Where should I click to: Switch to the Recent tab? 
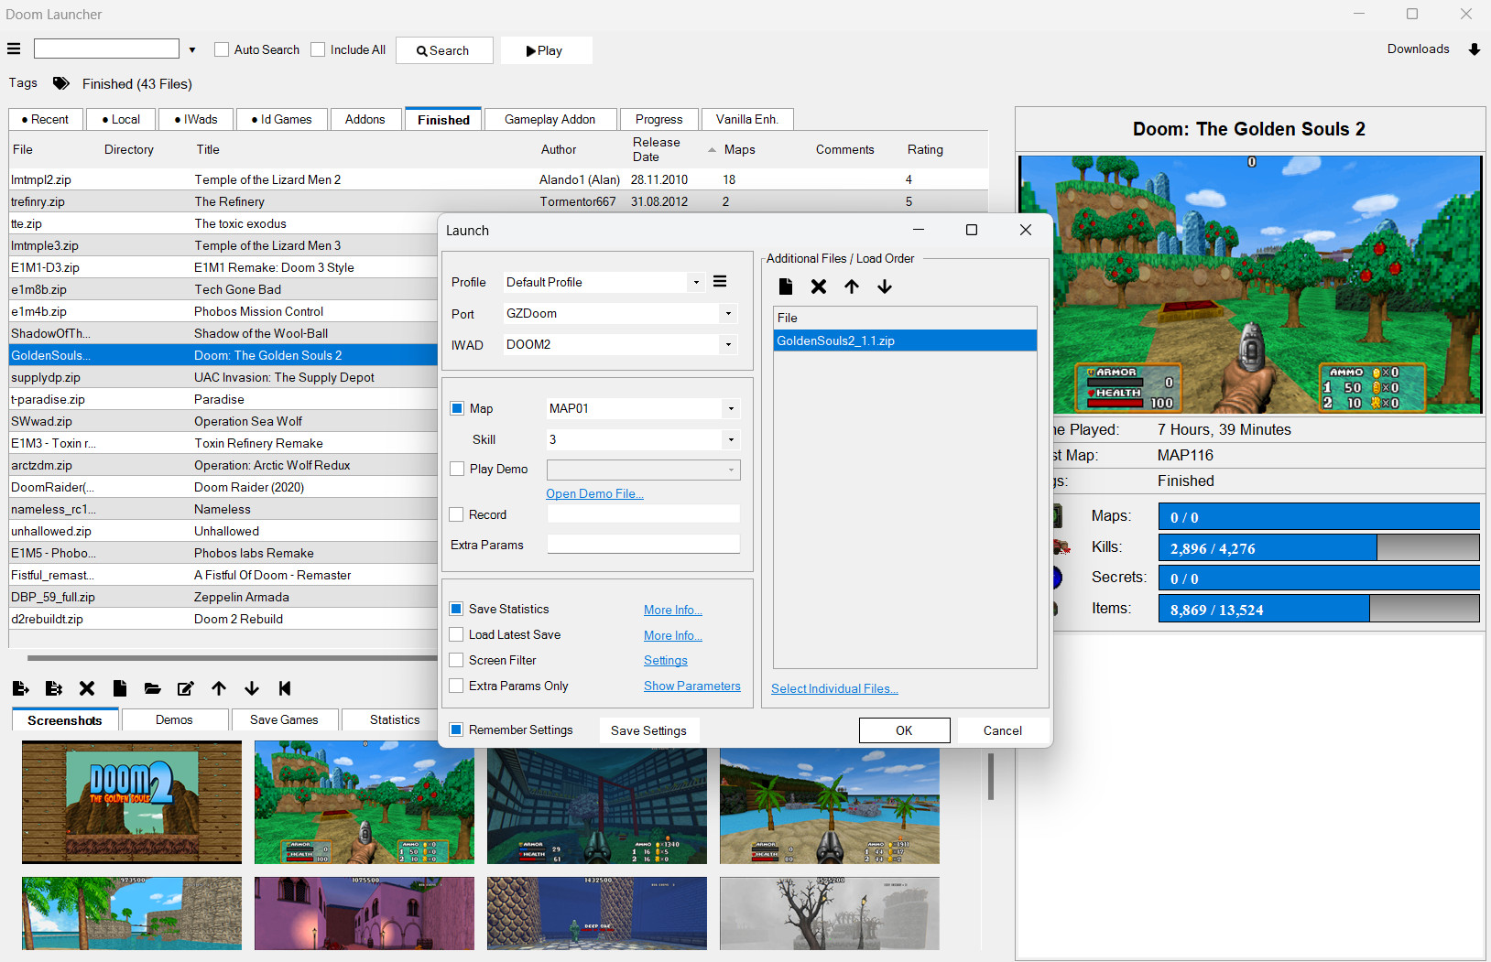(46, 119)
